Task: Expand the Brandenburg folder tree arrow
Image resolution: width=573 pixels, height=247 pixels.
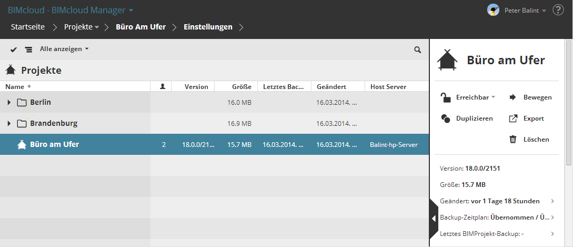Action: [x=9, y=124]
